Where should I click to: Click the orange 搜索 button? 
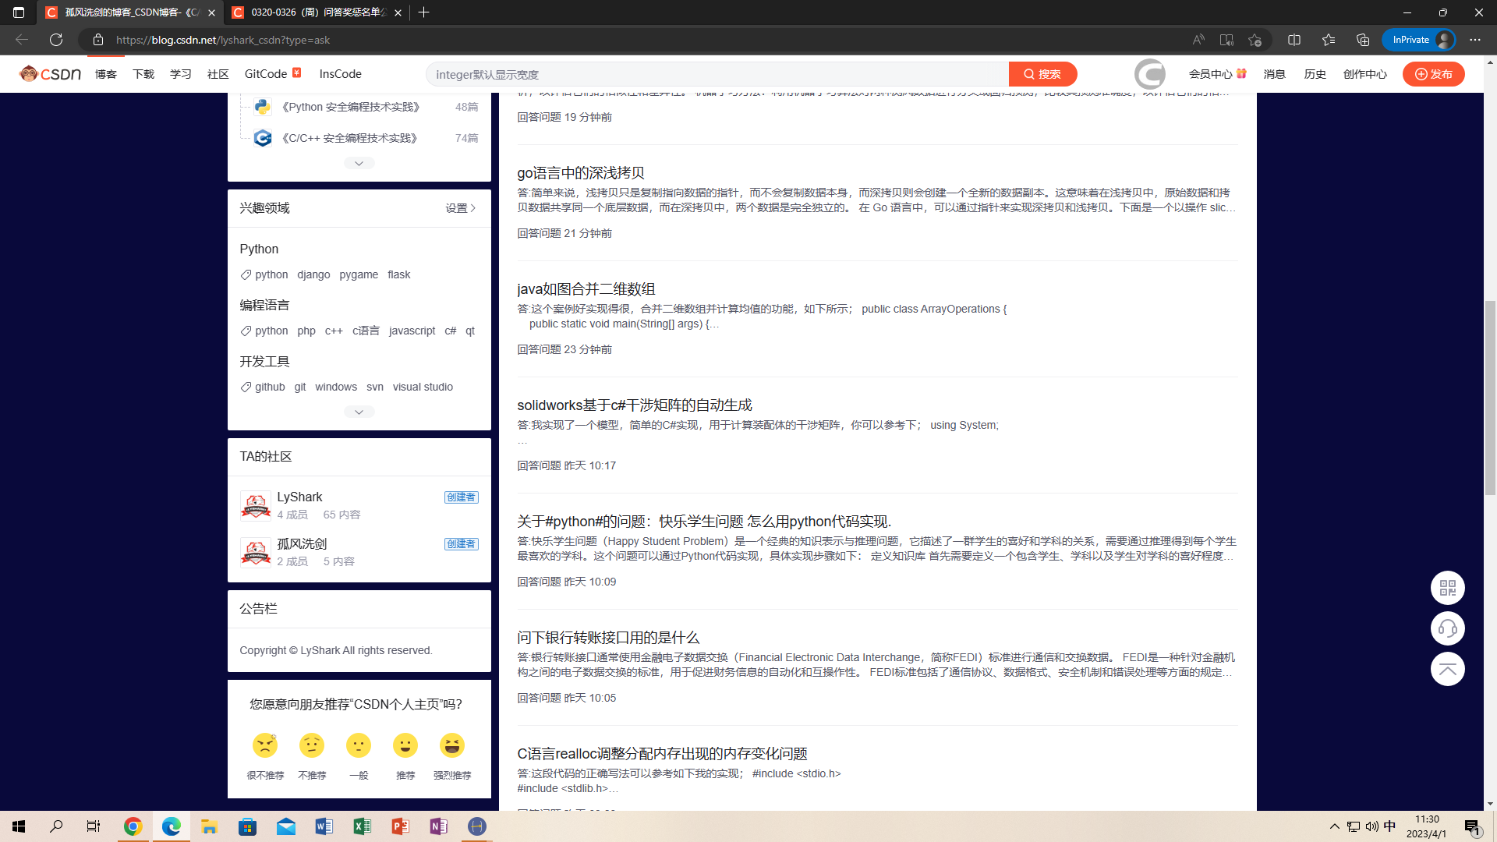click(1042, 74)
